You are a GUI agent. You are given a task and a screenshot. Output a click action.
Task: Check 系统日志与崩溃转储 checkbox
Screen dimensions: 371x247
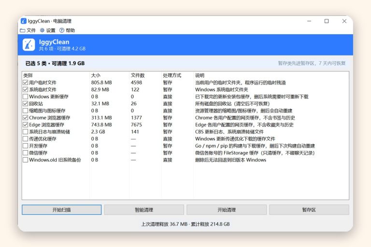tap(26, 132)
